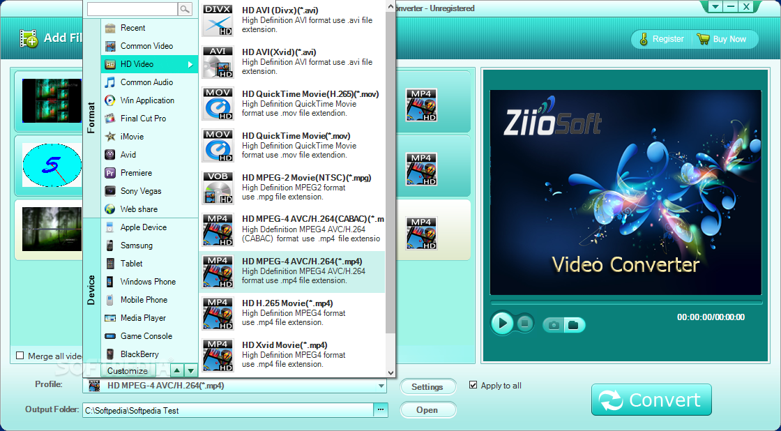The height and width of the screenshot is (431, 781).
Task: Click MP4 HD icon of second file
Action: [x=421, y=169]
